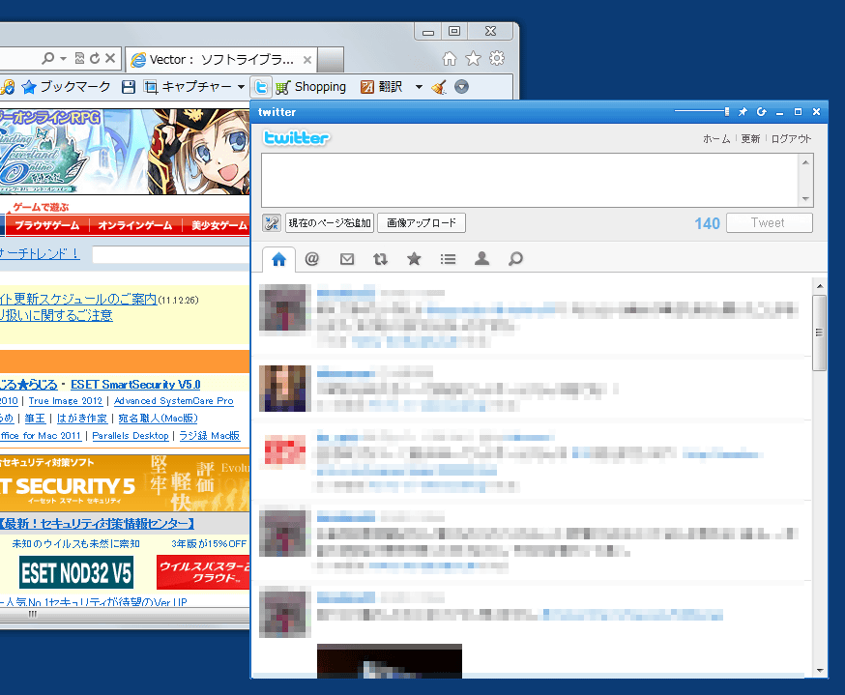Click the Tweet button

769,223
